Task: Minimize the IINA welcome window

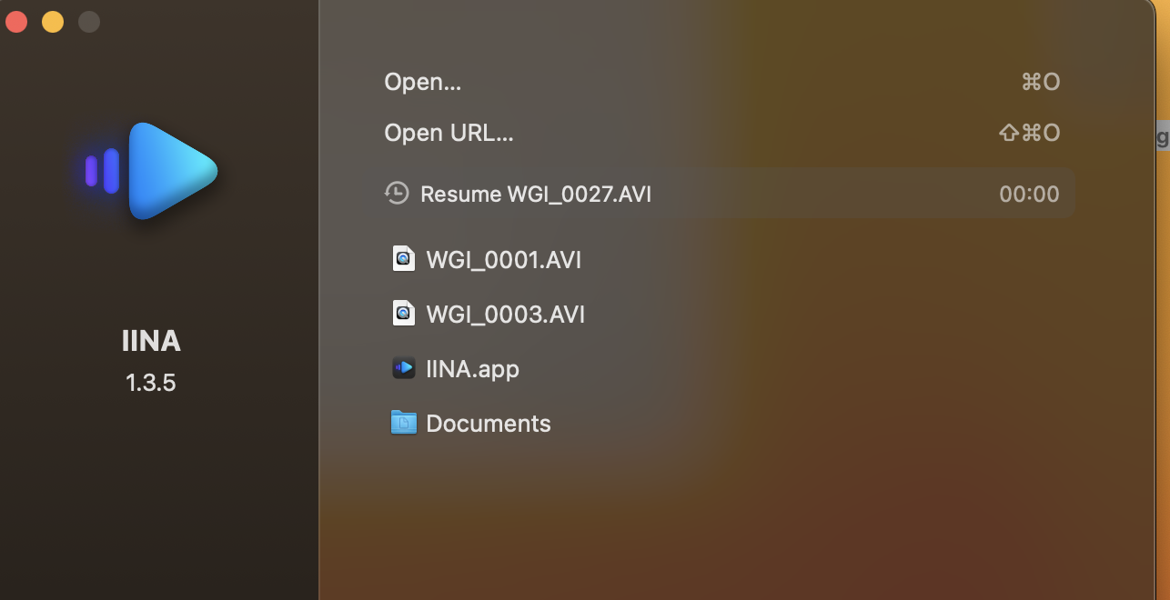Action: tap(53, 22)
